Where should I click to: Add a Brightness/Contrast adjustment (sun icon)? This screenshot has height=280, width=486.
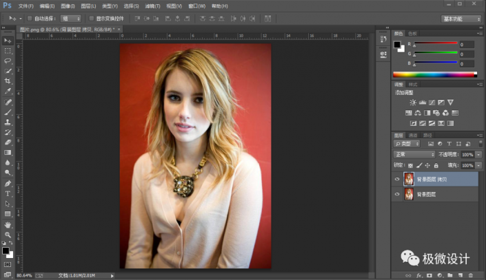coord(412,101)
